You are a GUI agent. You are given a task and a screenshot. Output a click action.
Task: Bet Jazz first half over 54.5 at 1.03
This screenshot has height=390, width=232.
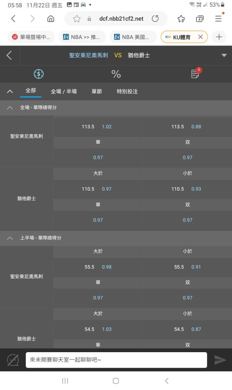(x=98, y=329)
